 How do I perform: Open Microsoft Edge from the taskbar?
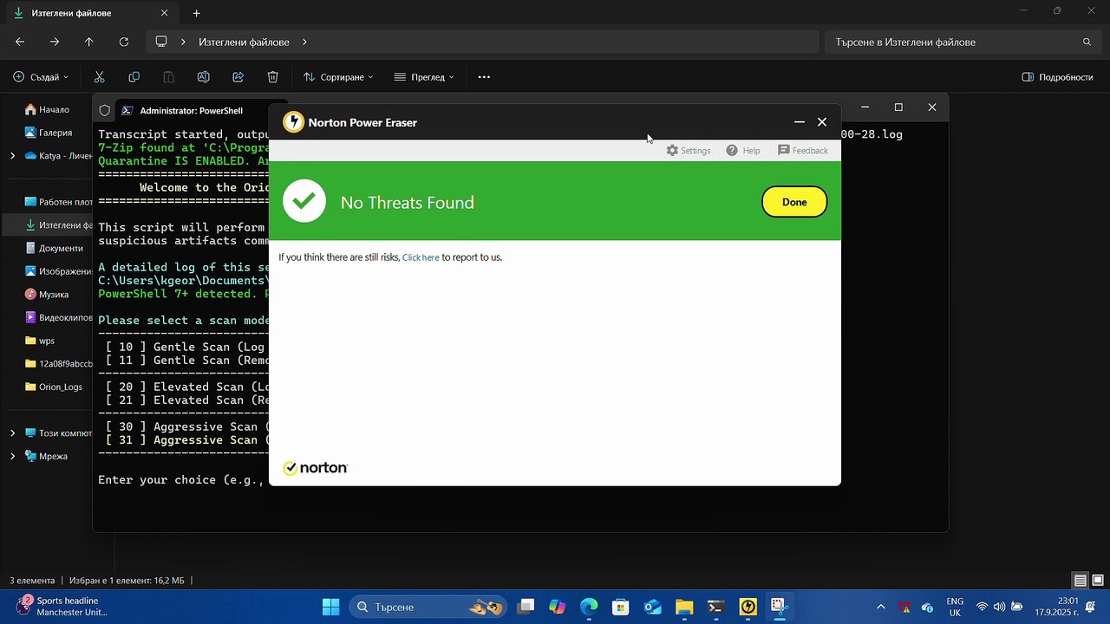(589, 607)
